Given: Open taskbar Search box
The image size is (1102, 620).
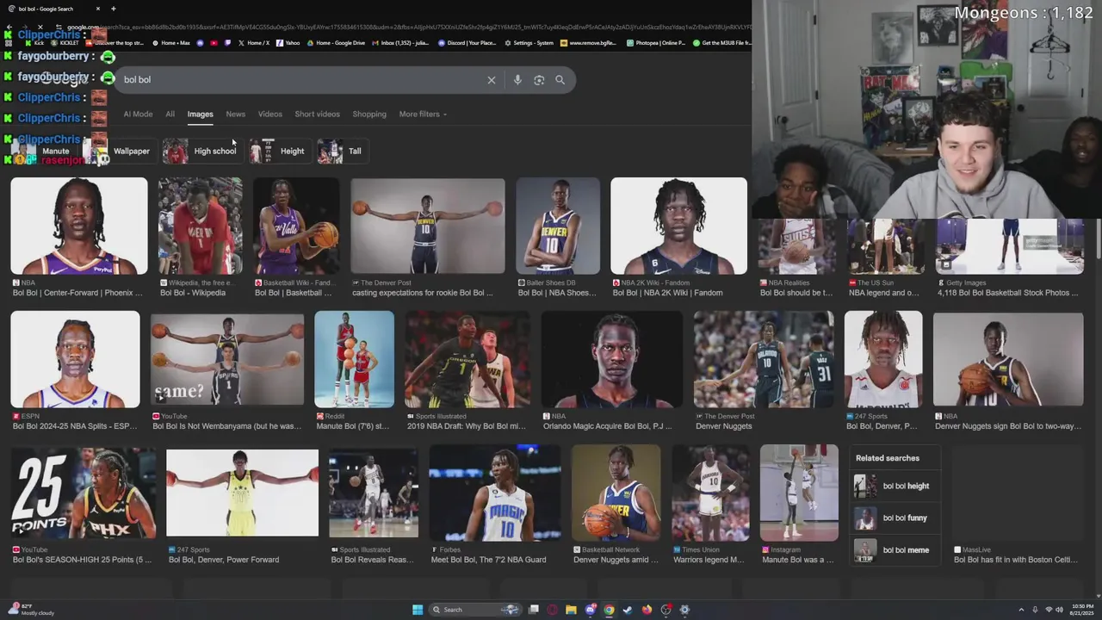Looking at the screenshot, I should click(x=476, y=610).
